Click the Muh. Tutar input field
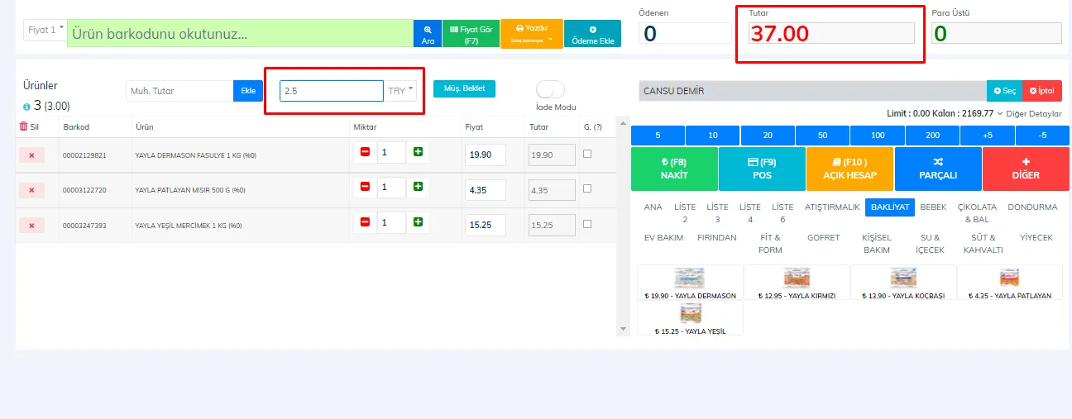Image resolution: width=1072 pixels, height=419 pixels. 179,91
